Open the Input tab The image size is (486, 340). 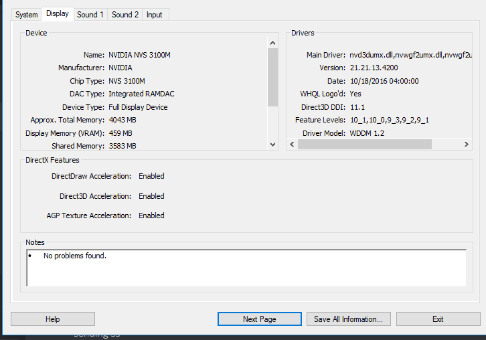click(155, 15)
